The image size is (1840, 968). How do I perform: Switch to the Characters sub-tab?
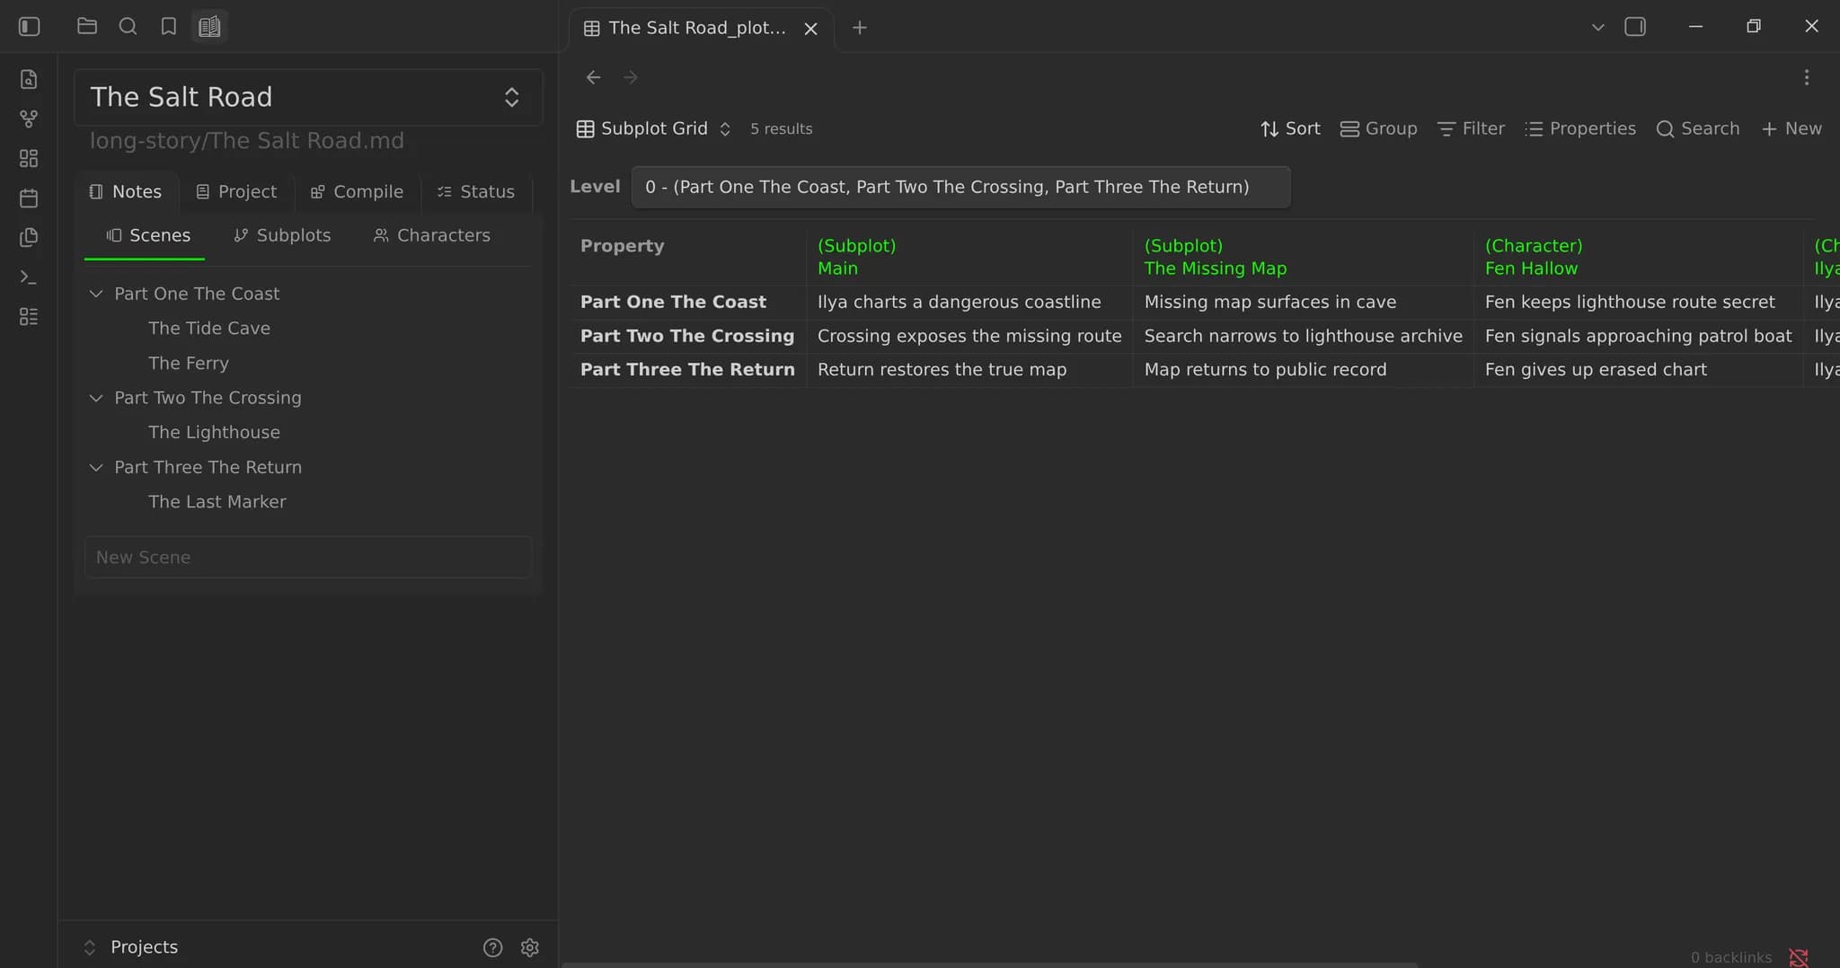point(432,235)
